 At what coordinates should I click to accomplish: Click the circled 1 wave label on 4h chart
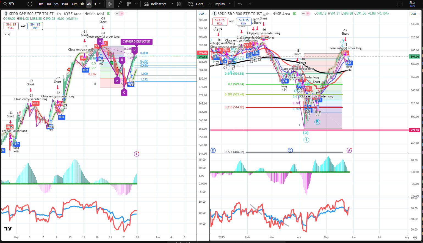(x=306, y=140)
